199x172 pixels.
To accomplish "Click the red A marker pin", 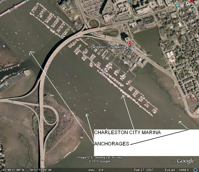I will pyautogui.click(x=129, y=44).
